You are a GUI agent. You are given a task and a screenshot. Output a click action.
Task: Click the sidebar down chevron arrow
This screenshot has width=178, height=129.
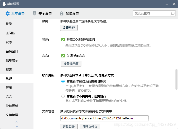[x=17, y=126]
